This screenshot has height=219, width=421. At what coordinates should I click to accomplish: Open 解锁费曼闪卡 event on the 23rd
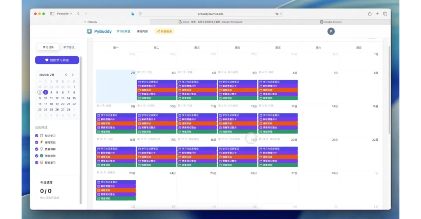click(x=116, y=186)
